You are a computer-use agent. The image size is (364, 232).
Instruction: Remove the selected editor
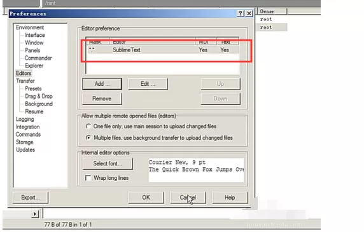tap(102, 99)
